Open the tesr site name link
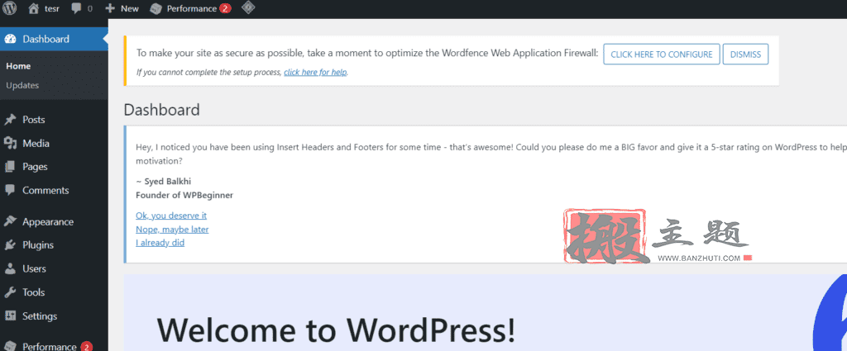847x351 pixels. tap(52, 8)
